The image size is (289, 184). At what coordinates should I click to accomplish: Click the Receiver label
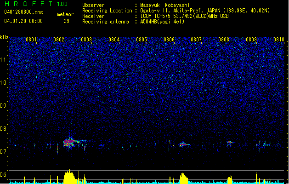(x=93, y=16)
